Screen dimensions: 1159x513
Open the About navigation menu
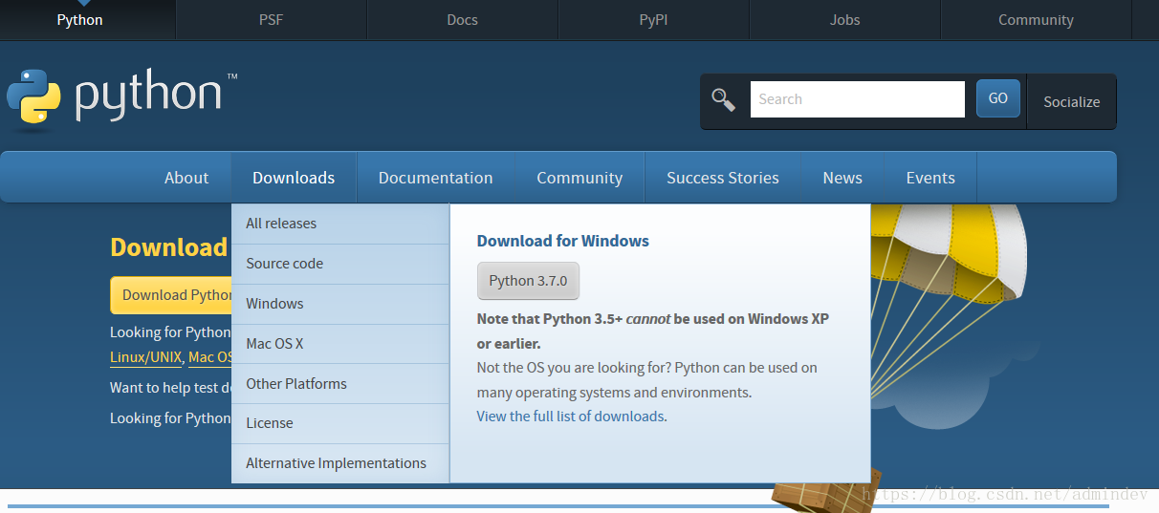tap(186, 178)
